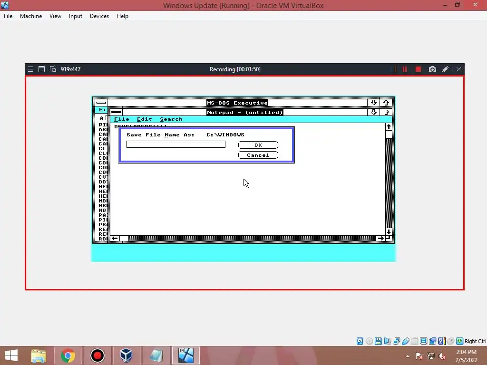Close the recorder toolbar with the X
This screenshot has width=487, height=365.
click(x=459, y=69)
